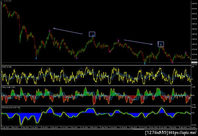Image resolution: width=198 pixels, height=136 pixels.
Task: Click the 1450.60 price level label
Action: click(194, 29)
